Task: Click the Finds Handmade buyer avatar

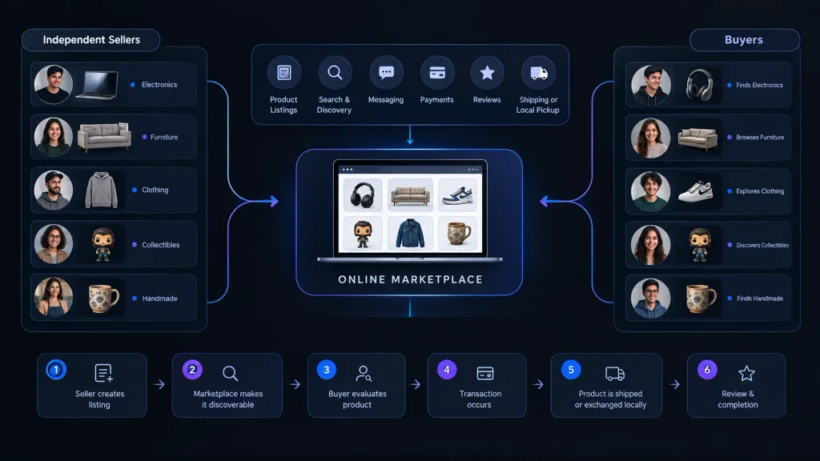Action: click(x=650, y=299)
